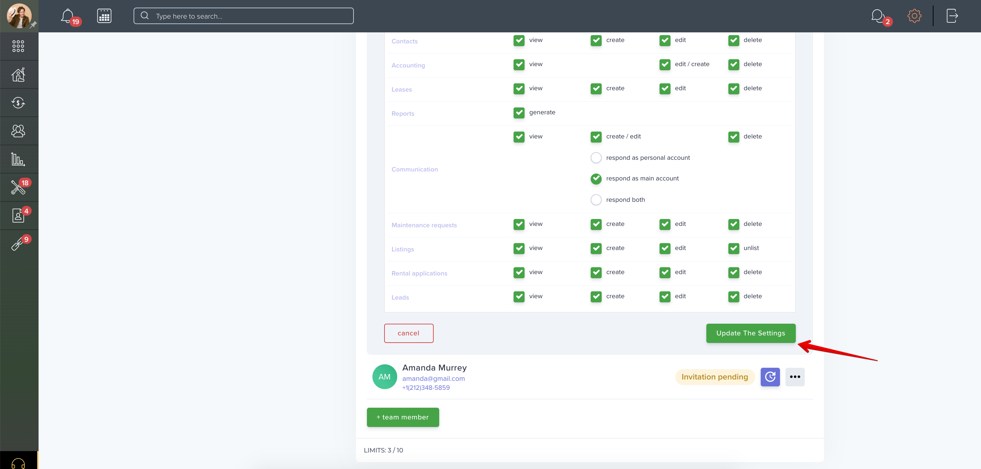
Task: Open the settings gear icon
Action: tap(914, 16)
